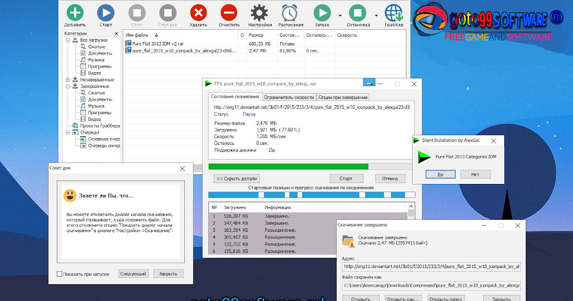Select Программы under Завершённые
Screen dimensions: 573x301
pyautogui.click(x=100, y=112)
